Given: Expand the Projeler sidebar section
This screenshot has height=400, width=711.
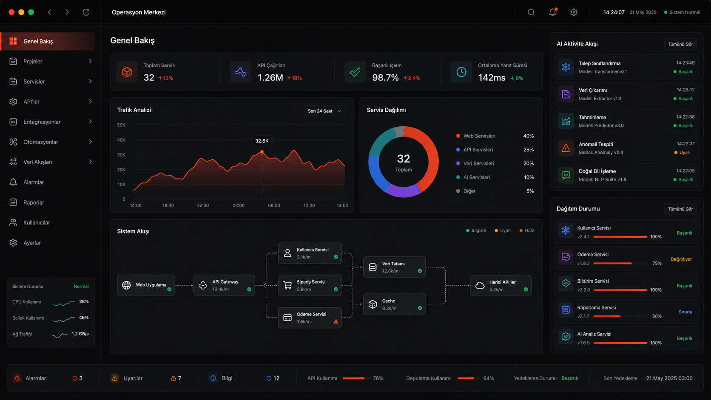Looking at the screenshot, I should pyautogui.click(x=51, y=61).
